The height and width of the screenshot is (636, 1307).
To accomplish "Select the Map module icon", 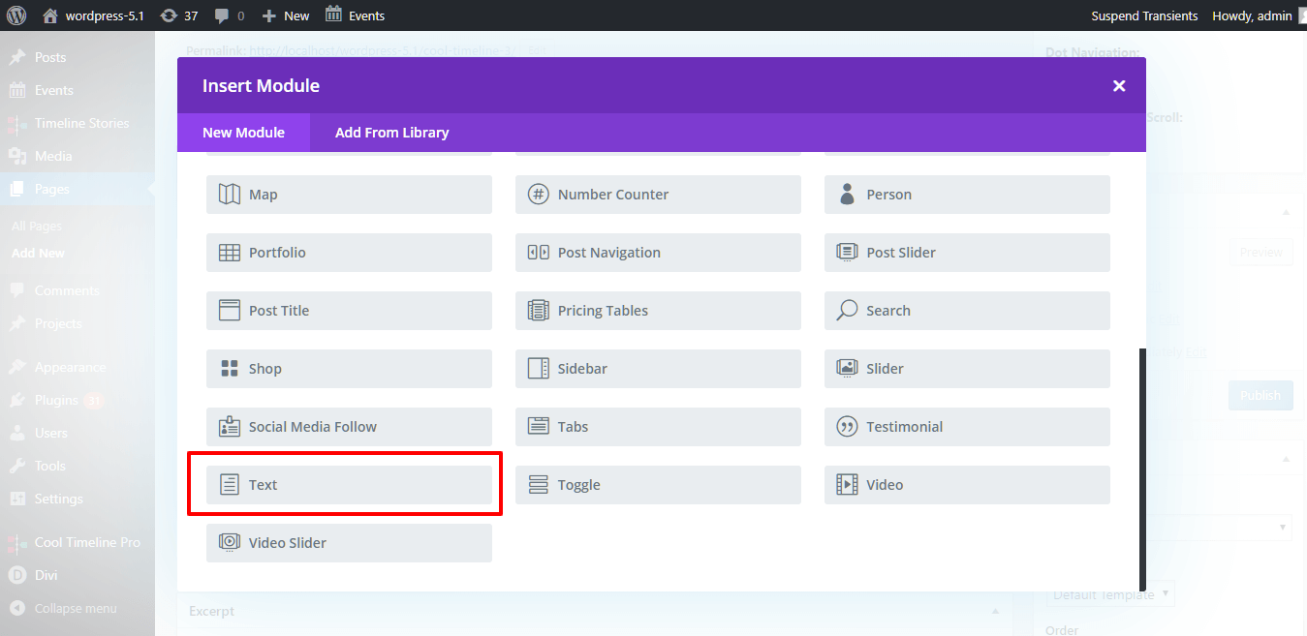I will pos(229,195).
